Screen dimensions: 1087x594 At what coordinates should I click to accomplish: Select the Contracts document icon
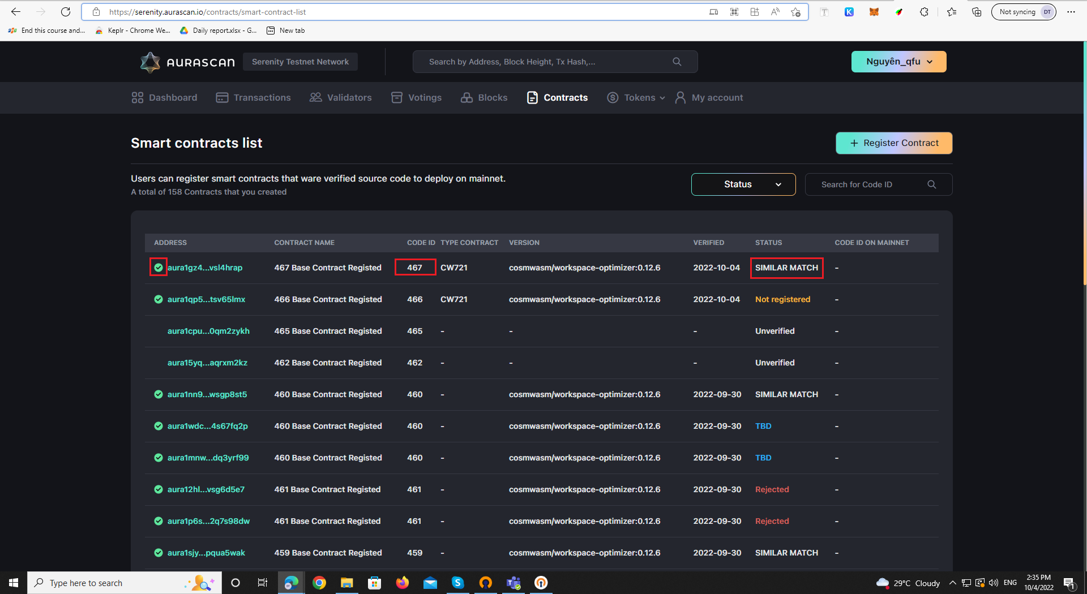click(x=532, y=97)
